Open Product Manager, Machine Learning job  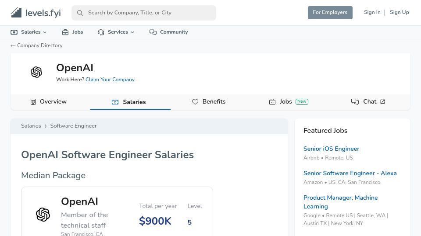click(x=340, y=202)
